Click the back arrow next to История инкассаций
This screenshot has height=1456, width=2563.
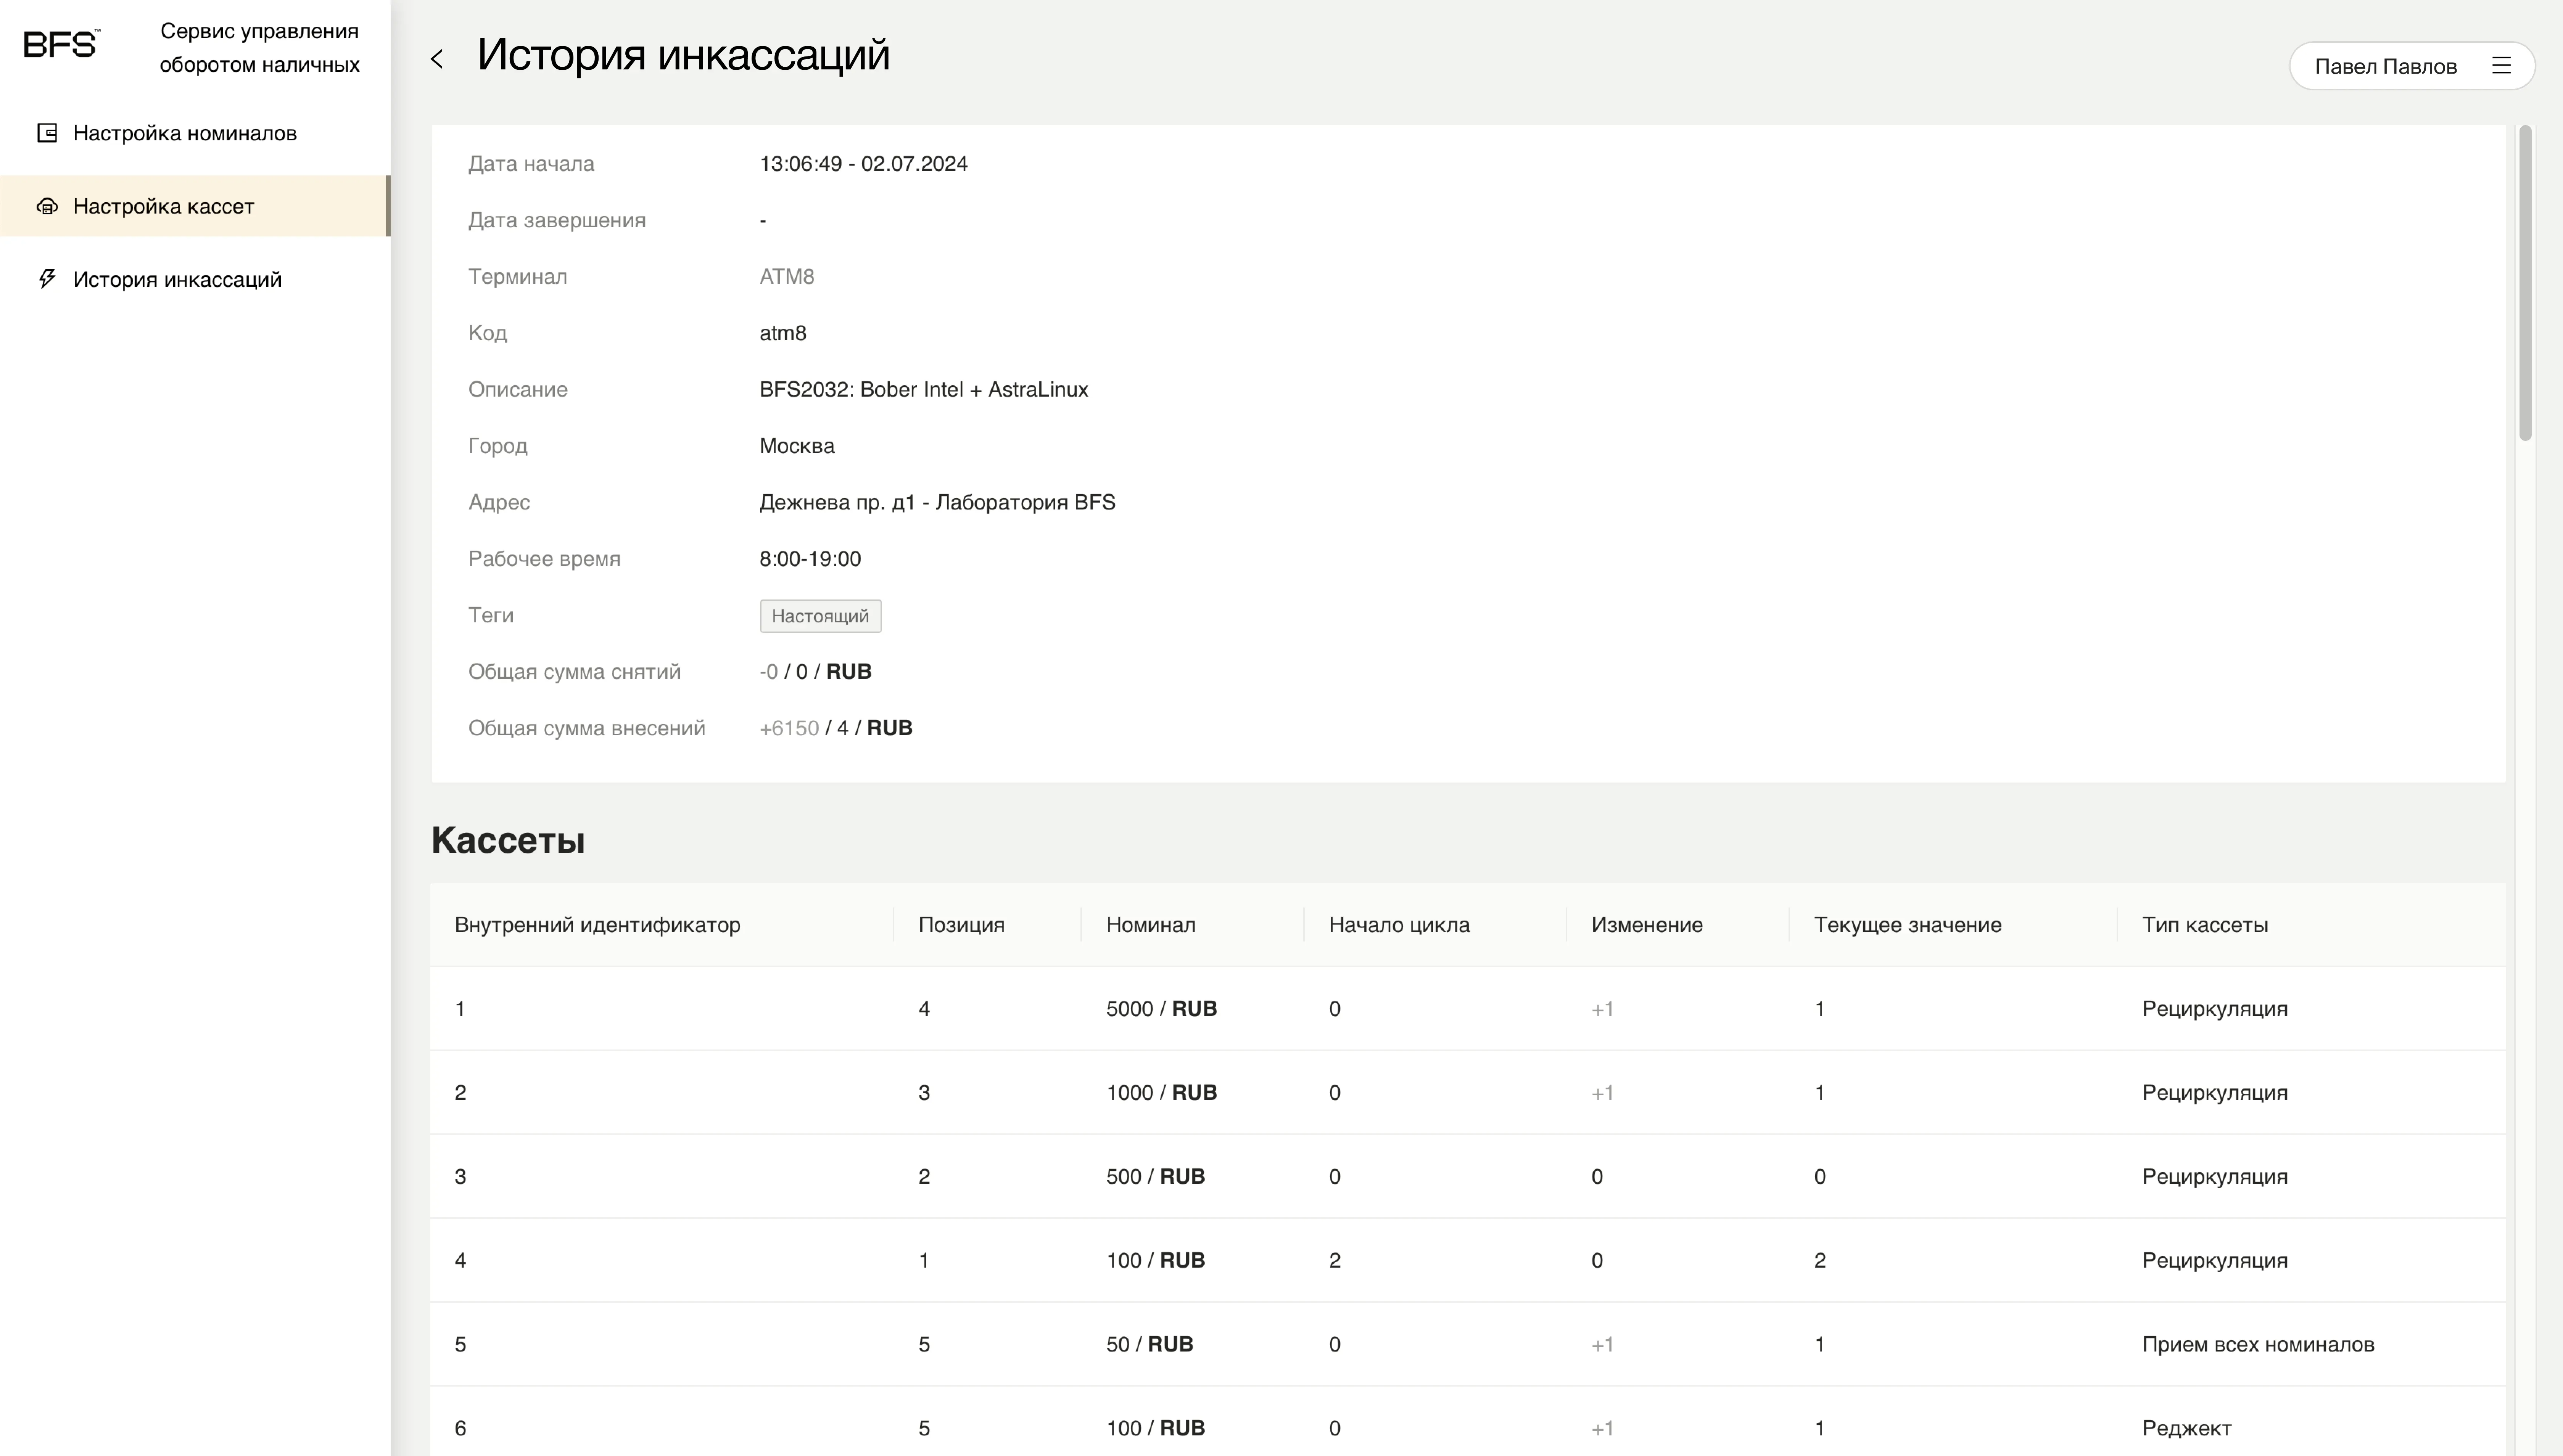point(436,59)
